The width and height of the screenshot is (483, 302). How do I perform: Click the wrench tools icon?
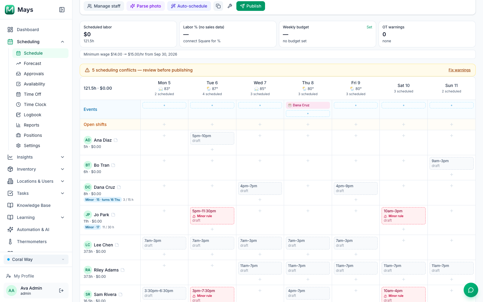(230, 6)
